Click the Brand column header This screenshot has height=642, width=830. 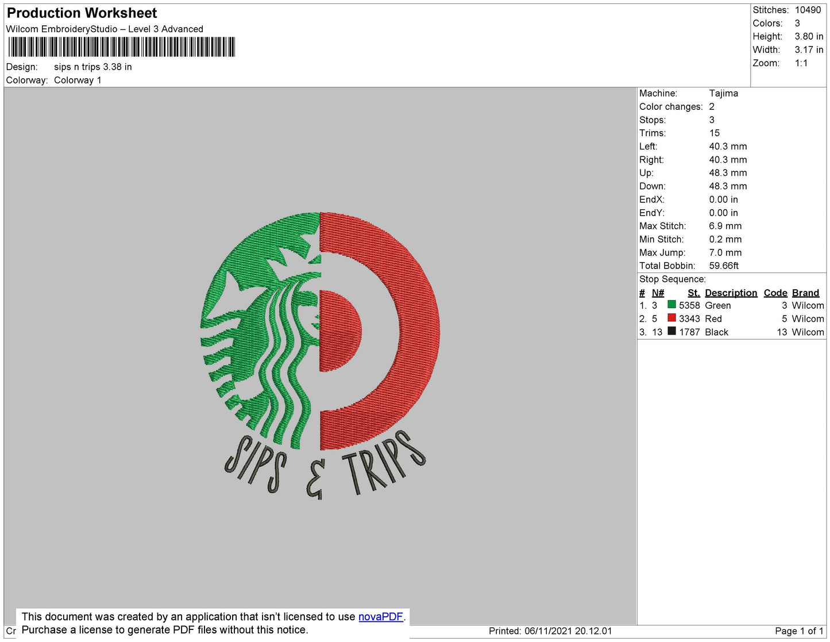pyautogui.click(x=805, y=293)
